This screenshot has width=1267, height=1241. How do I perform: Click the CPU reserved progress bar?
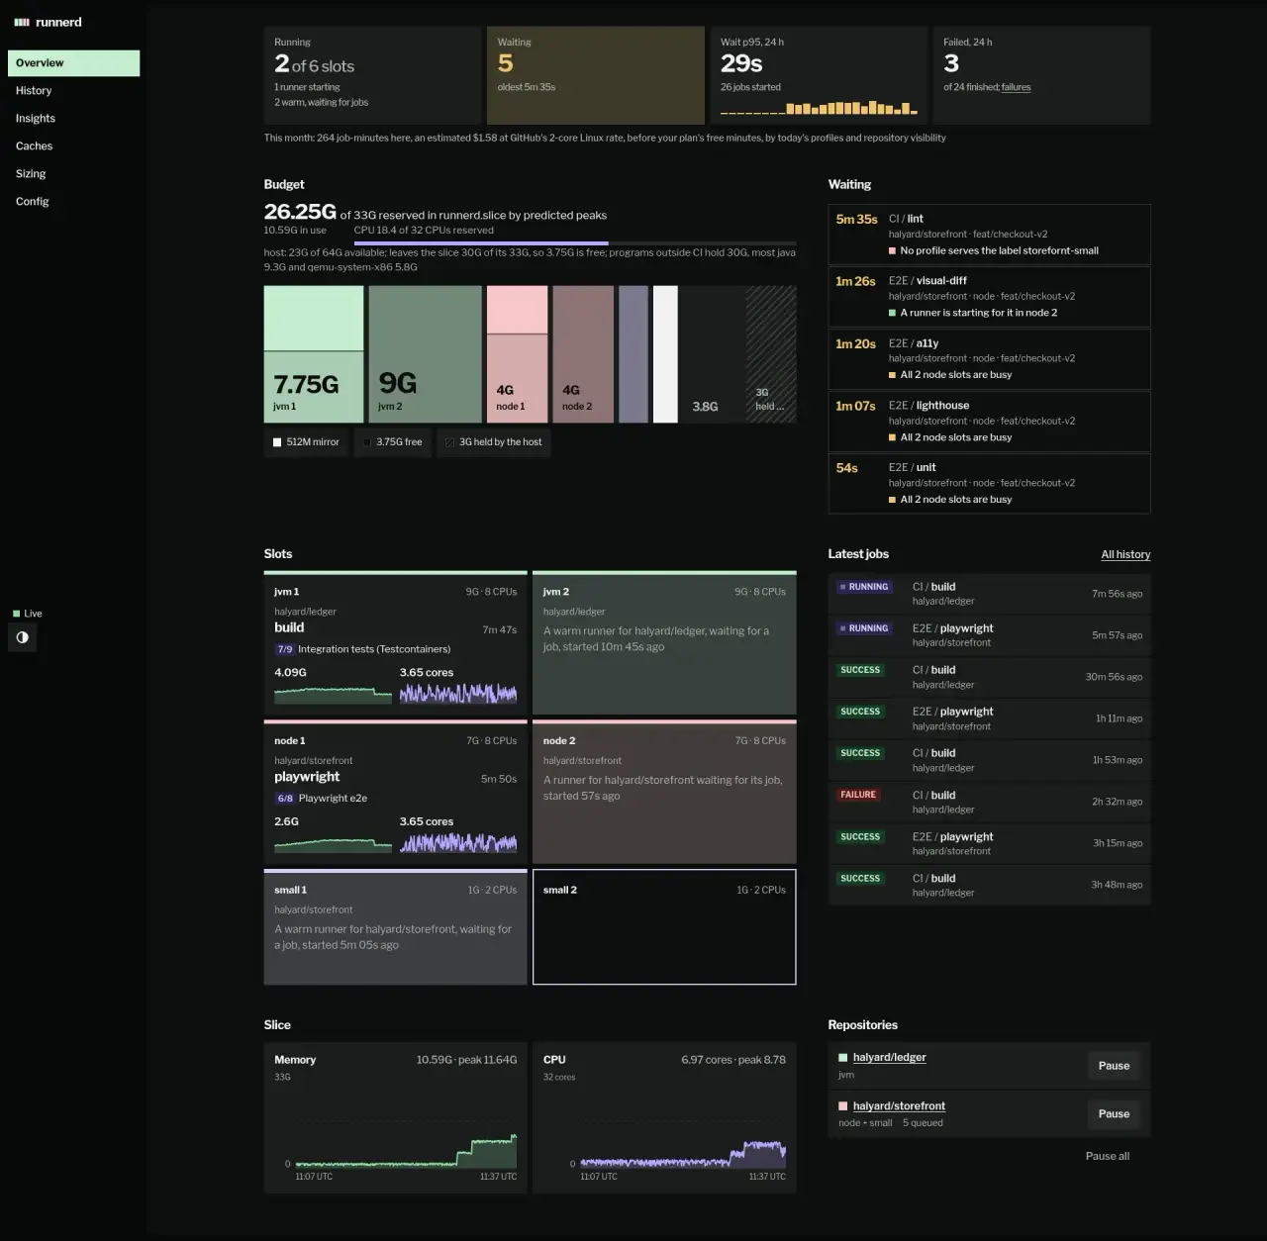pos(575,242)
